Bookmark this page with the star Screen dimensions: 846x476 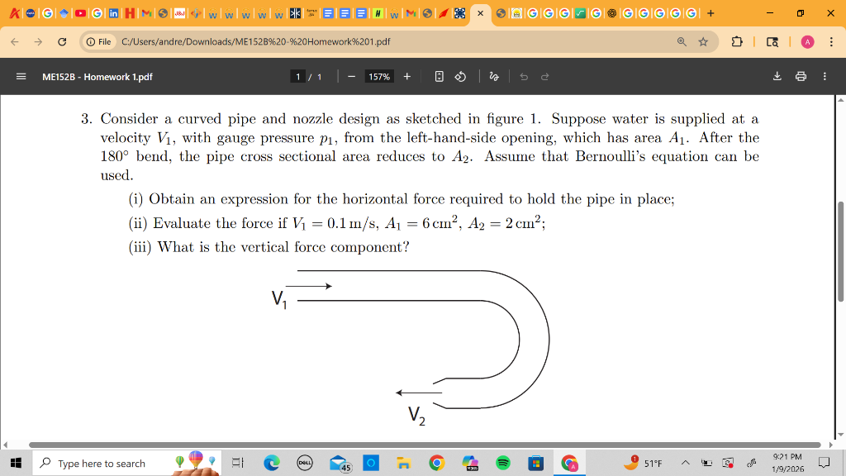(703, 41)
